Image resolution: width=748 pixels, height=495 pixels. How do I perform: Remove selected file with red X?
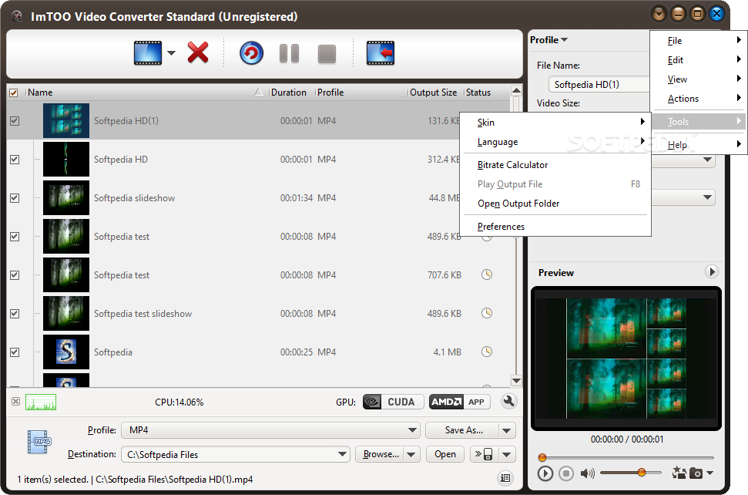point(198,52)
